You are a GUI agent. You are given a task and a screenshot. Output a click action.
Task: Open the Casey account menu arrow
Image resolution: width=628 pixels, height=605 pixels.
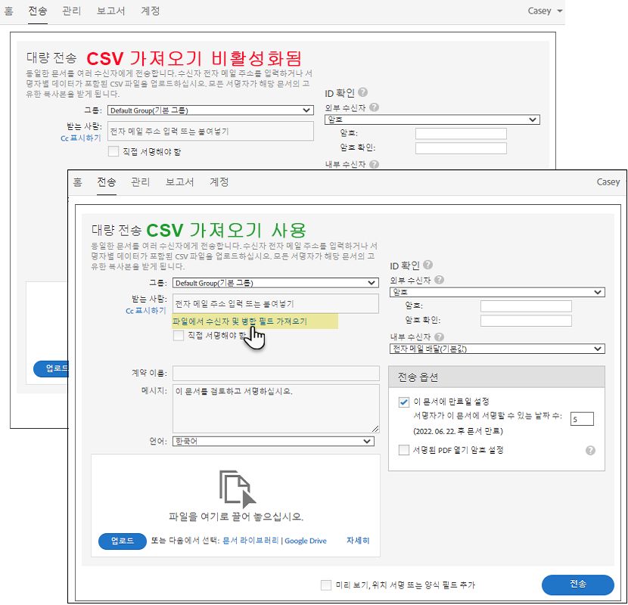[561, 11]
